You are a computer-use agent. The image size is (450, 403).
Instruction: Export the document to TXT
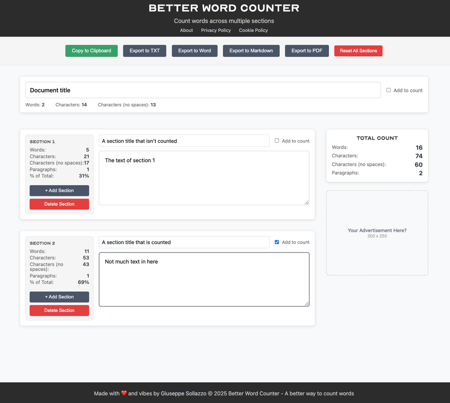[x=144, y=51]
